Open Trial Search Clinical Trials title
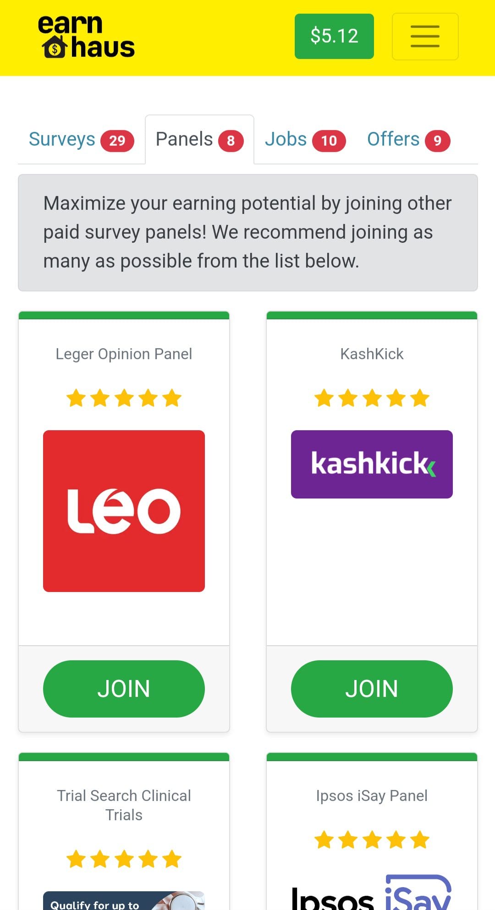The height and width of the screenshot is (910, 495). (124, 805)
